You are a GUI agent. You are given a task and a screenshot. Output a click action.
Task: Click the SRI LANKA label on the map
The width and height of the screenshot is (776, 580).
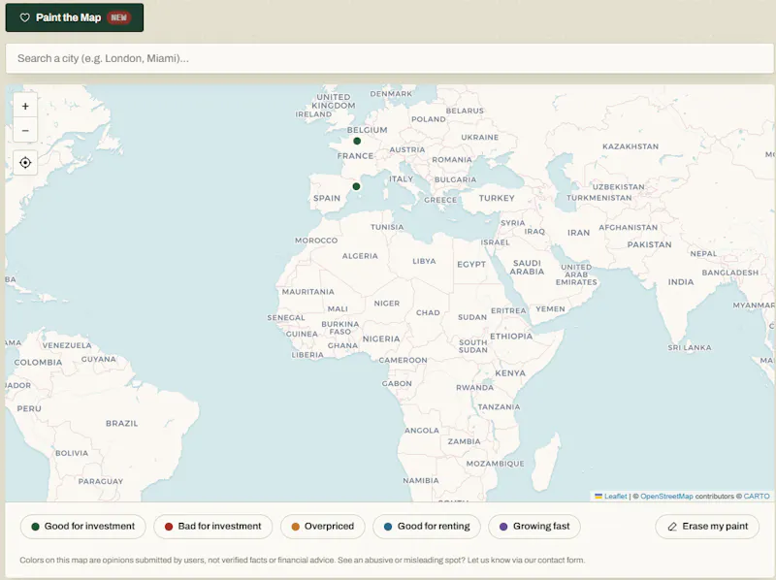pos(690,347)
